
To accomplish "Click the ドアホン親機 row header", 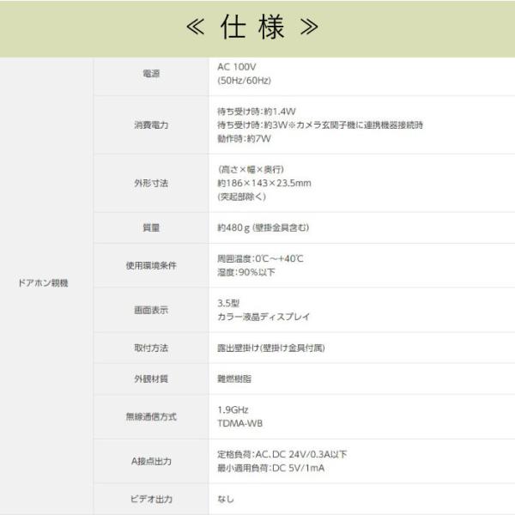I will coord(43,283).
